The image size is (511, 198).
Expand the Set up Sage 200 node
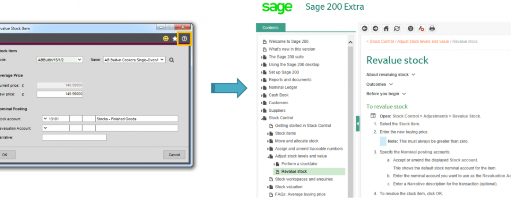point(262,73)
